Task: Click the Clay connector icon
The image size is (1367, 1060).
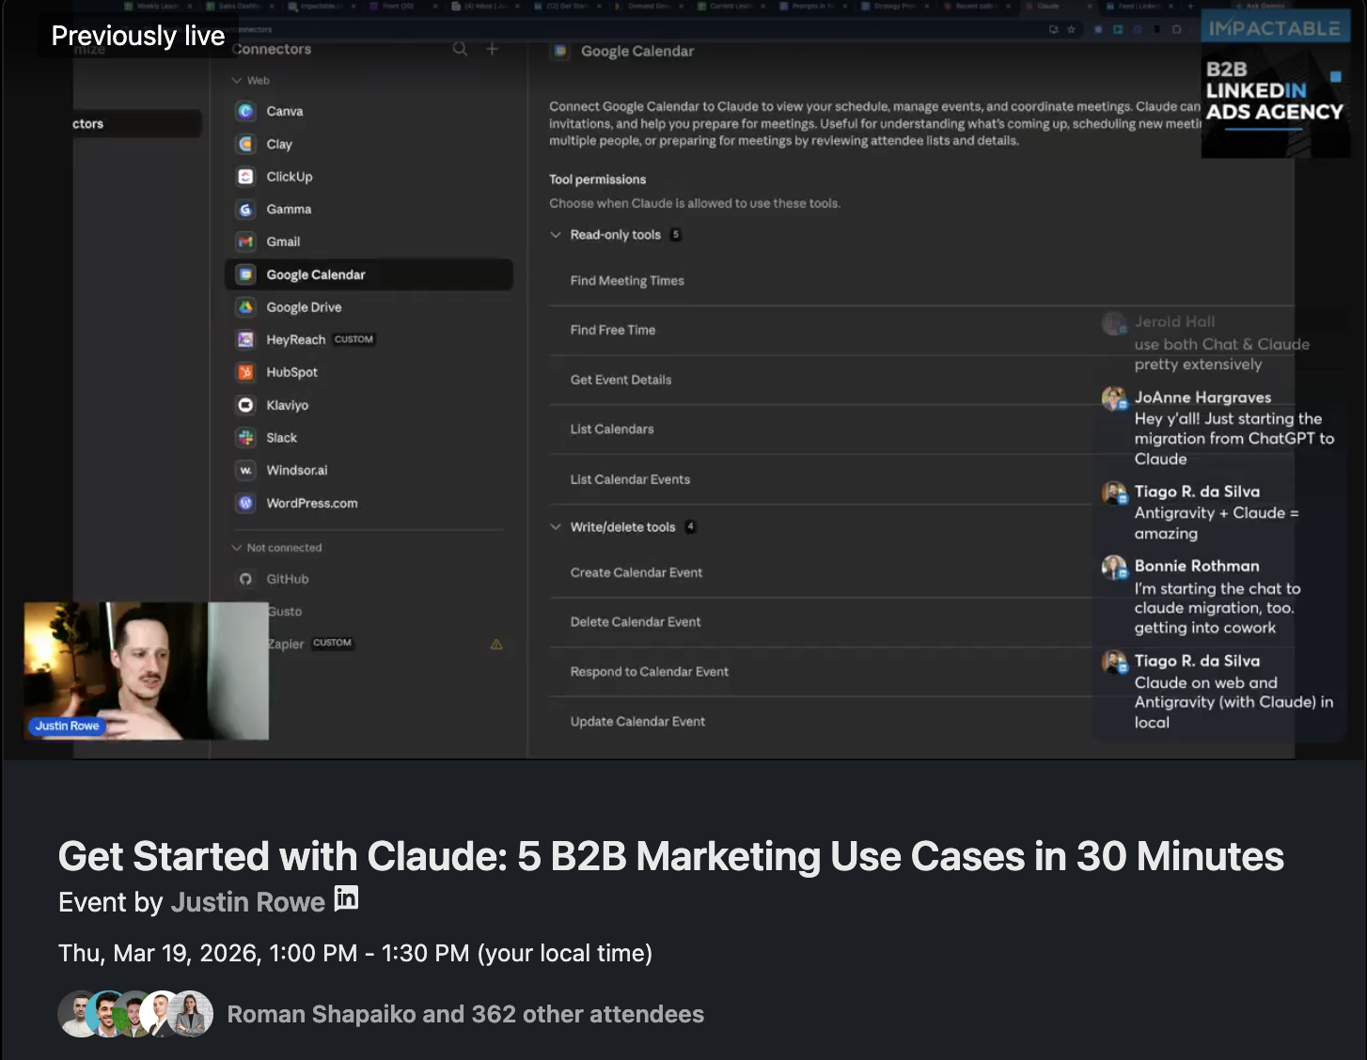Action: tap(245, 144)
